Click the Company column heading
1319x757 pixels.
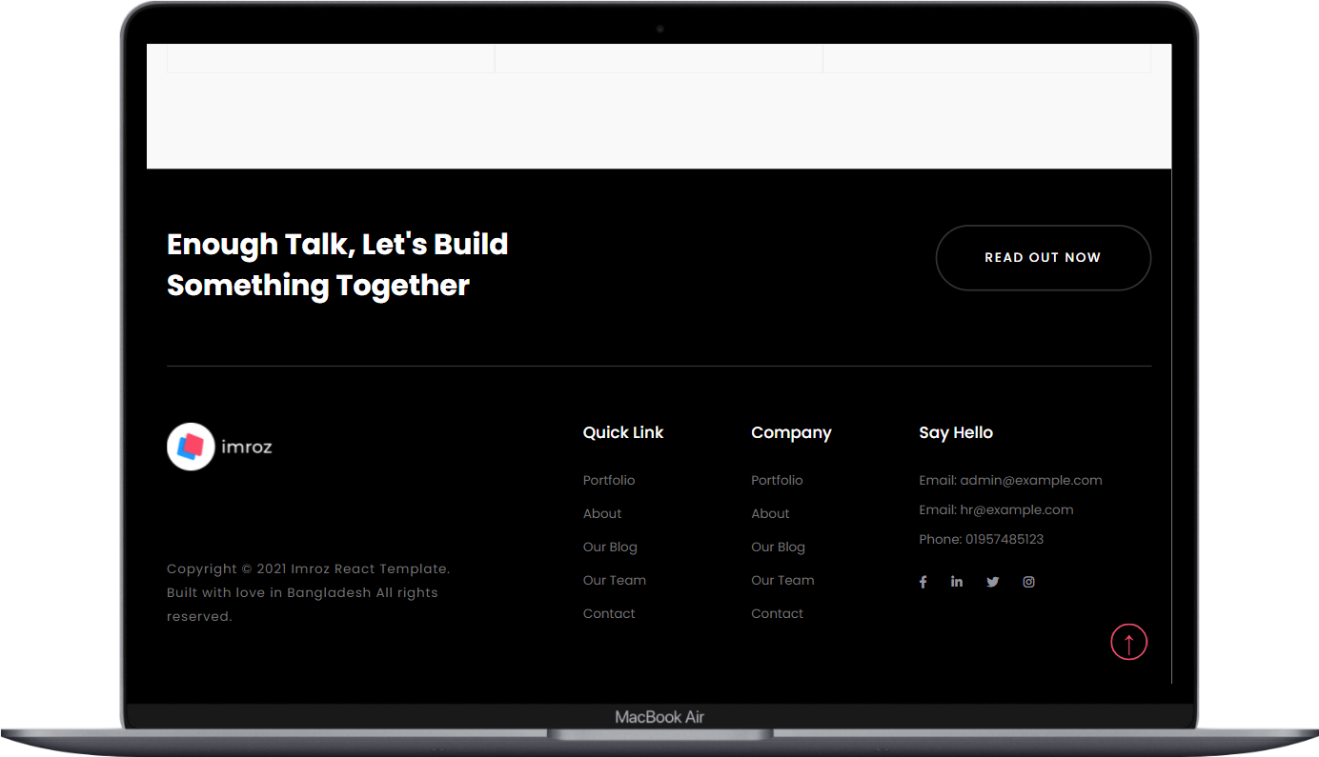click(791, 433)
